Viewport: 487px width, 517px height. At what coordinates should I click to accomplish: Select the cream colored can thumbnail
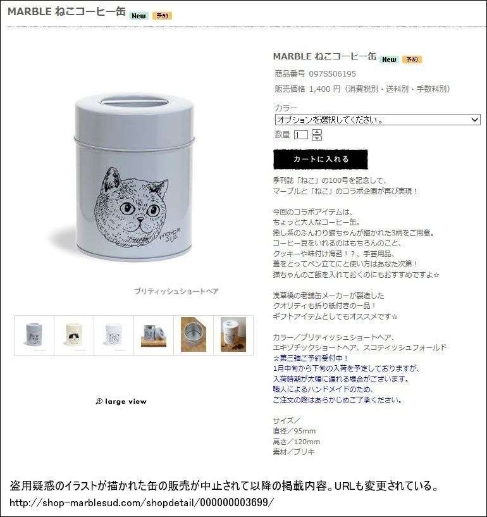(x=74, y=335)
